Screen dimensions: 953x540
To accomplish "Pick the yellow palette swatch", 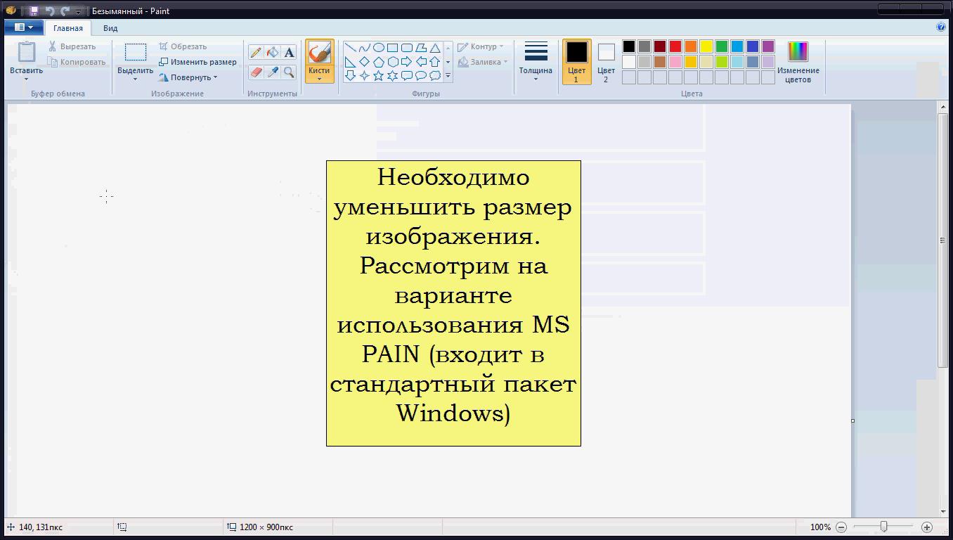I will (706, 46).
